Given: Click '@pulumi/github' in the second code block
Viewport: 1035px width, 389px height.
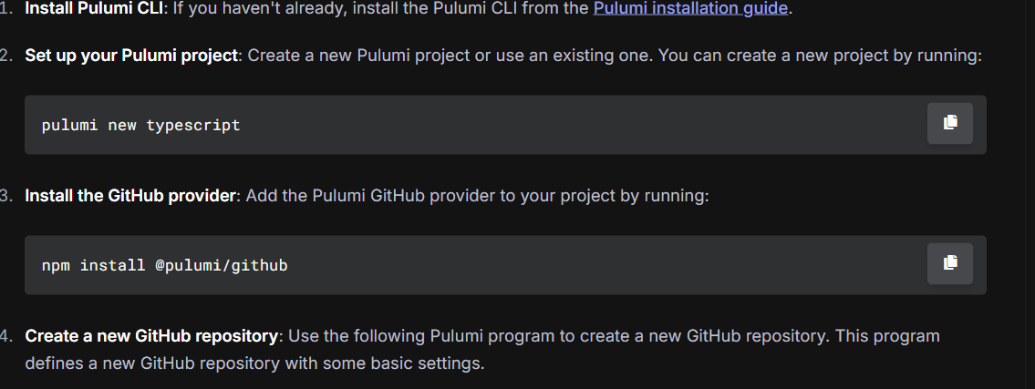Looking at the screenshot, I should pyautogui.click(x=222, y=266).
